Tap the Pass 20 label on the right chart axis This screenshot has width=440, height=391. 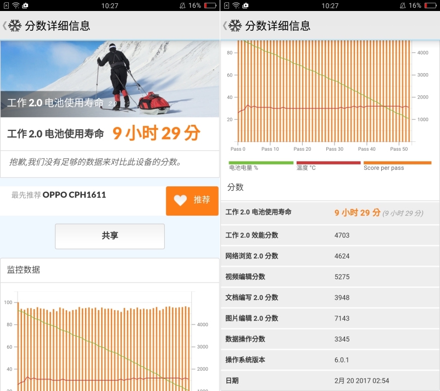pos(302,149)
